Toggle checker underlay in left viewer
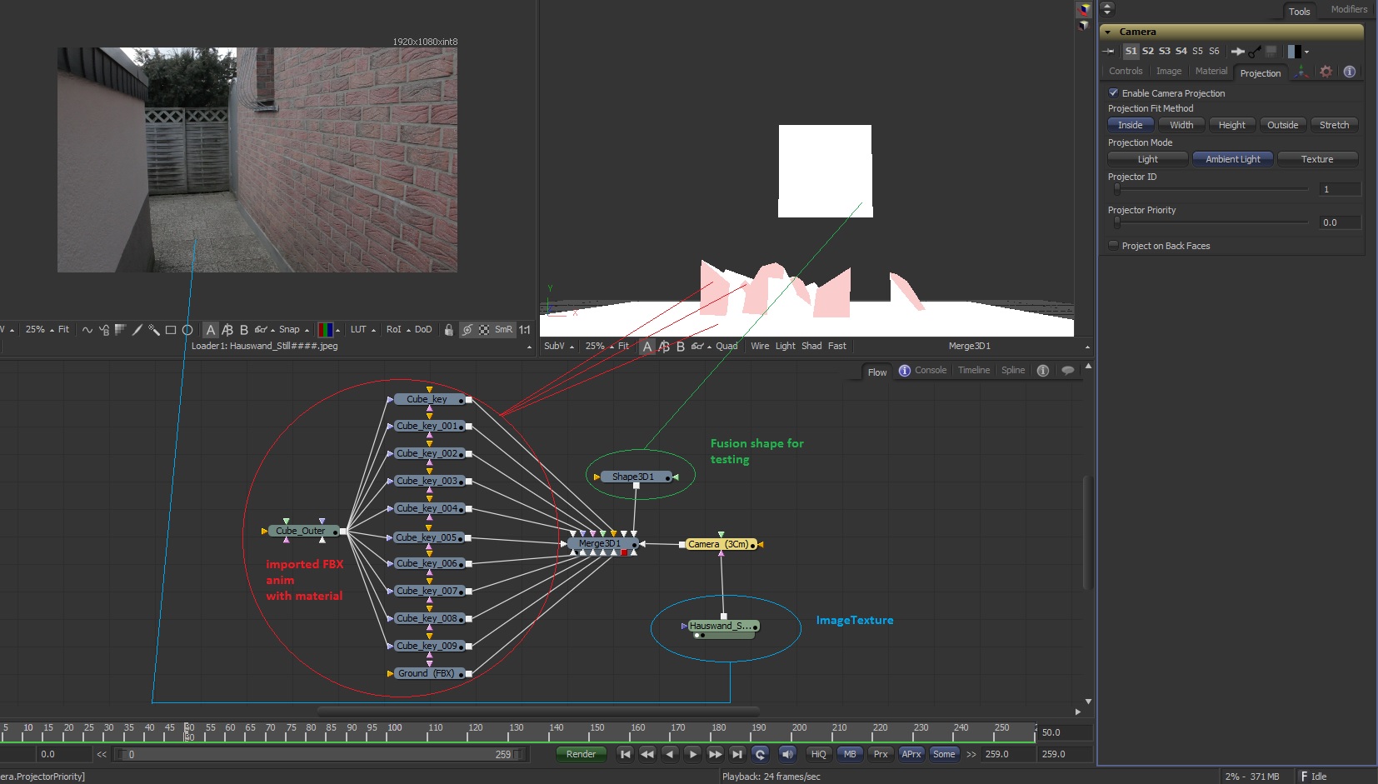Viewport: 1378px width, 784px height. pyautogui.click(x=484, y=330)
